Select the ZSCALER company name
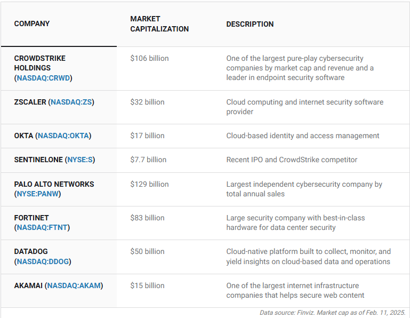The width and height of the screenshot is (410, 318). (x=30, y=102)
